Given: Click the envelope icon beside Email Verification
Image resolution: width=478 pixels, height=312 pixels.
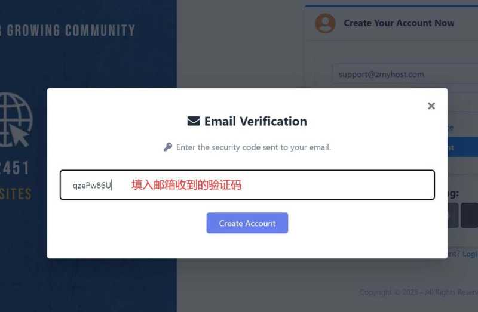Looking at the screenshot, I should pos(194,121).
